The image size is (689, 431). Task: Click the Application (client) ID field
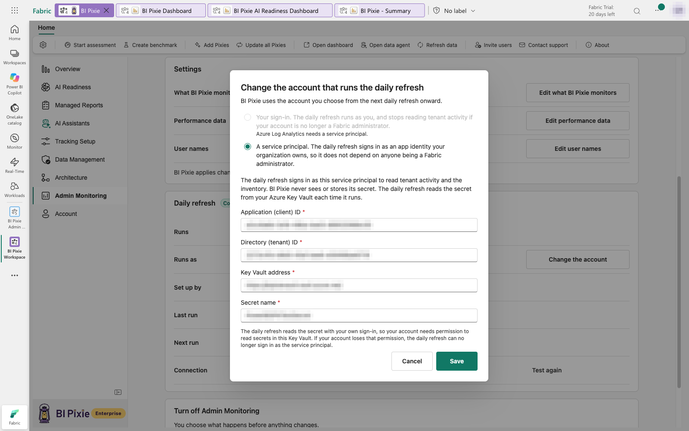[x=359, y=225]
